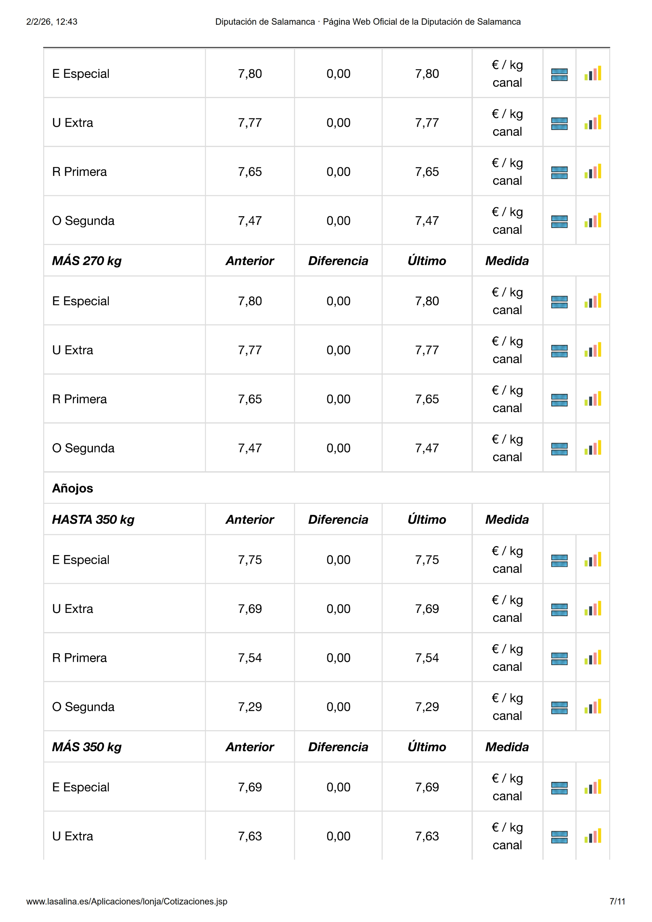Screen dimensions: 652x922
Task: Click the blue table icon for E Especial under MÁS 270 kg
Action: pyautogui.click(x=559, y=302)
